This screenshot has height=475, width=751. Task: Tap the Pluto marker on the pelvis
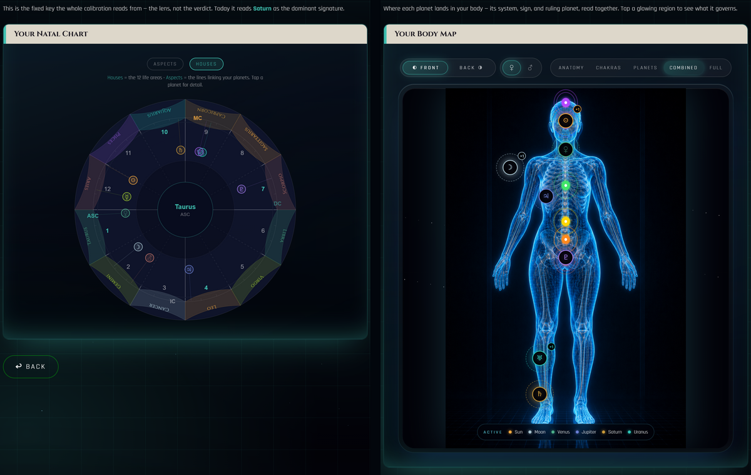[x=566, y=257]
